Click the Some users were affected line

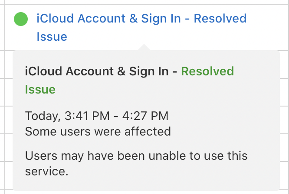coord(98,132)
